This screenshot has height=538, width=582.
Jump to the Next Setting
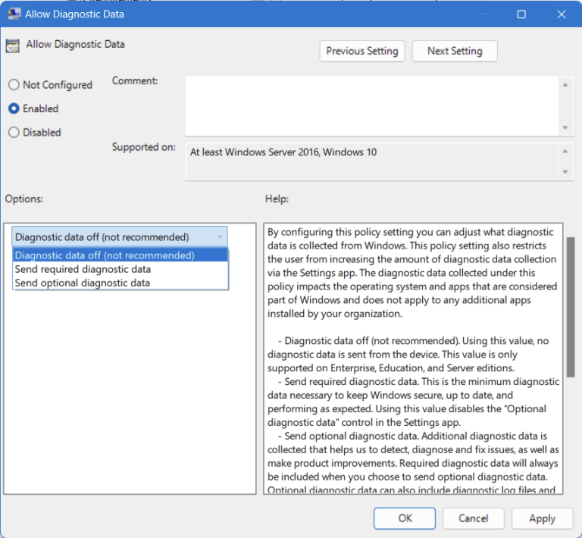(454, 51)
